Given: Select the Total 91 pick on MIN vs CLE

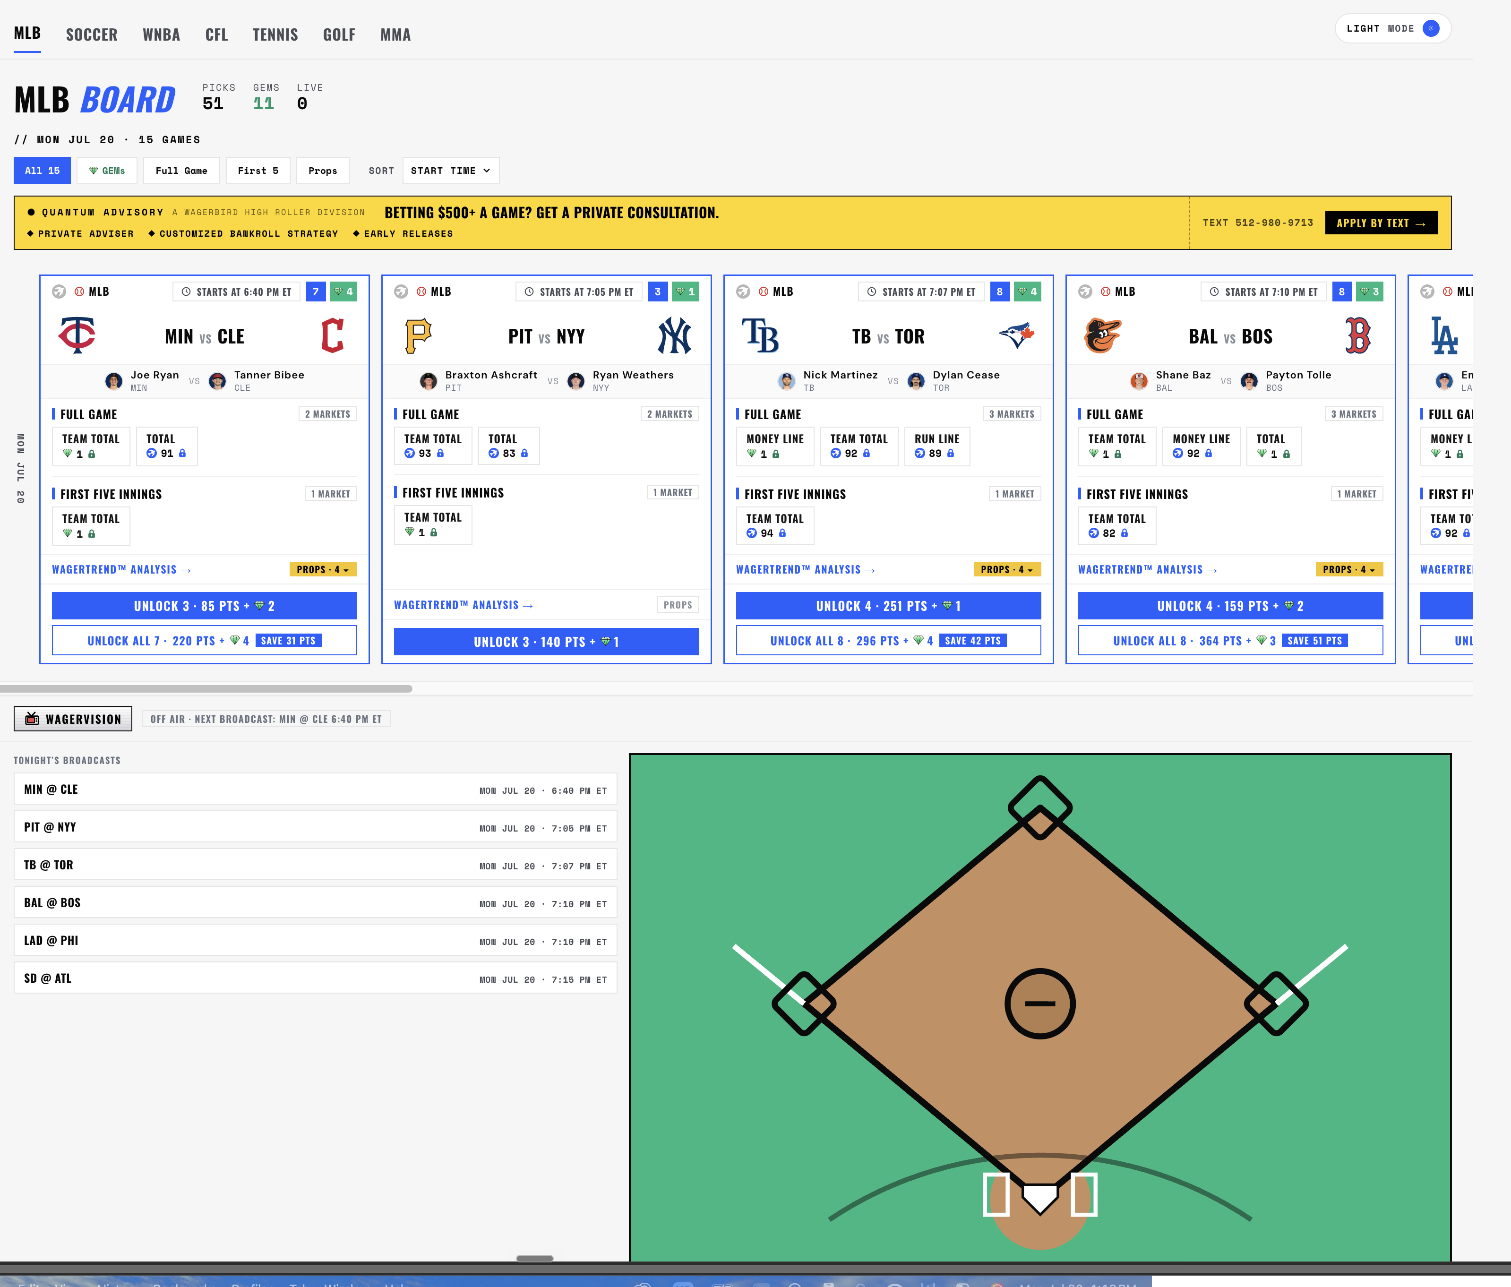Looking at the screenshot, I should click(167, 446).
